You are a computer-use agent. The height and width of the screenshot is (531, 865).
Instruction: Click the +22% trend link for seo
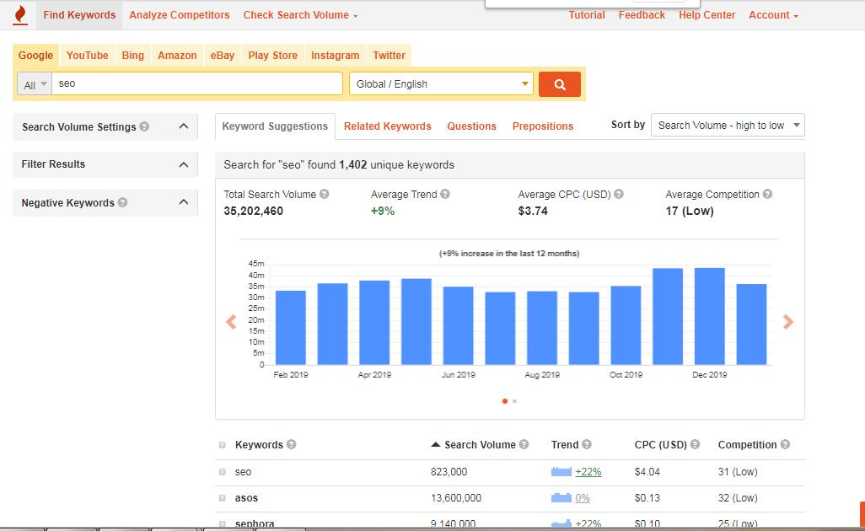pyautogui.click(x=588, y=472)
